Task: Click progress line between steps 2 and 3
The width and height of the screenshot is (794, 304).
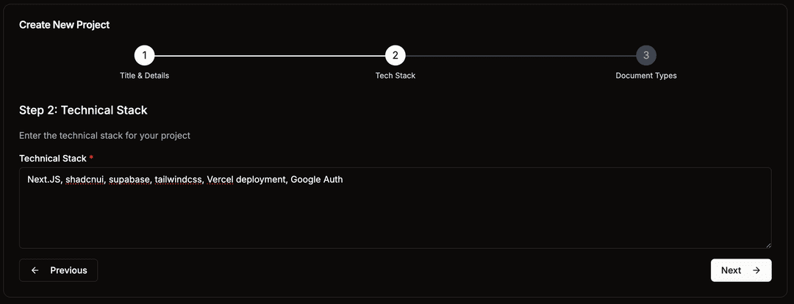Action: tap(520, 55)
